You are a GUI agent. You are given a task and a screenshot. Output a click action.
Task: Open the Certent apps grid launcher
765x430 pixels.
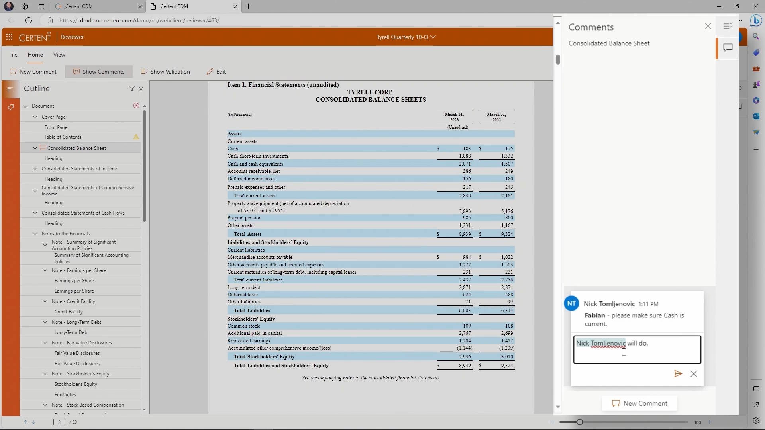click(10, 37)
